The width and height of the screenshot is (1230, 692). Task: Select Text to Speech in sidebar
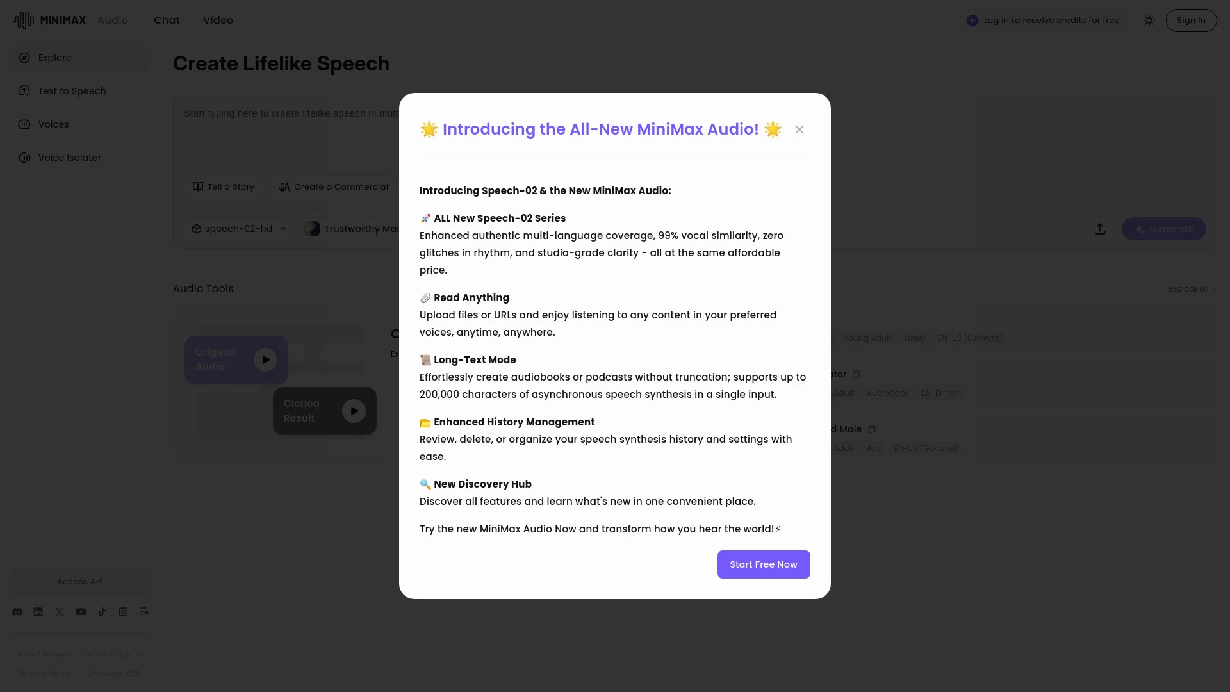(x=71, y=90)
